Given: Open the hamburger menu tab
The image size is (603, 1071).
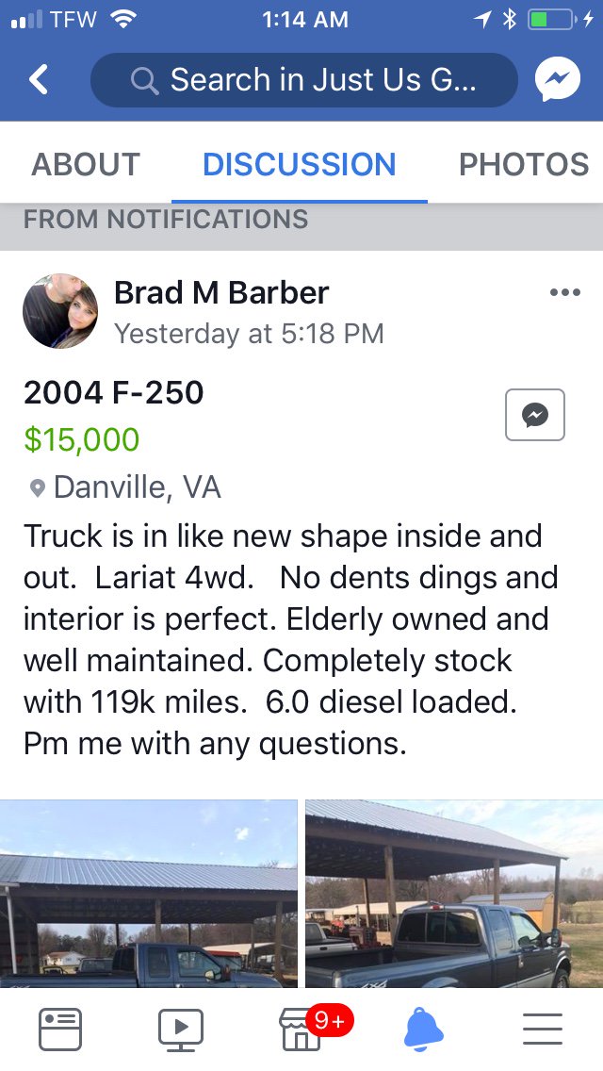Looking at the screenshot, I should 542,1029.
